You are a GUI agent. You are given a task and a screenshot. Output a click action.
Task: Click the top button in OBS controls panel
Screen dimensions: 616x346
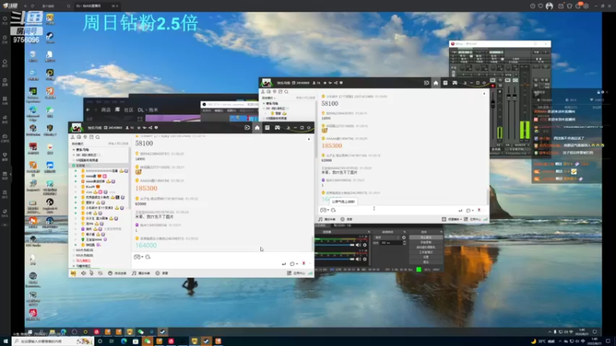click(426, 238)
